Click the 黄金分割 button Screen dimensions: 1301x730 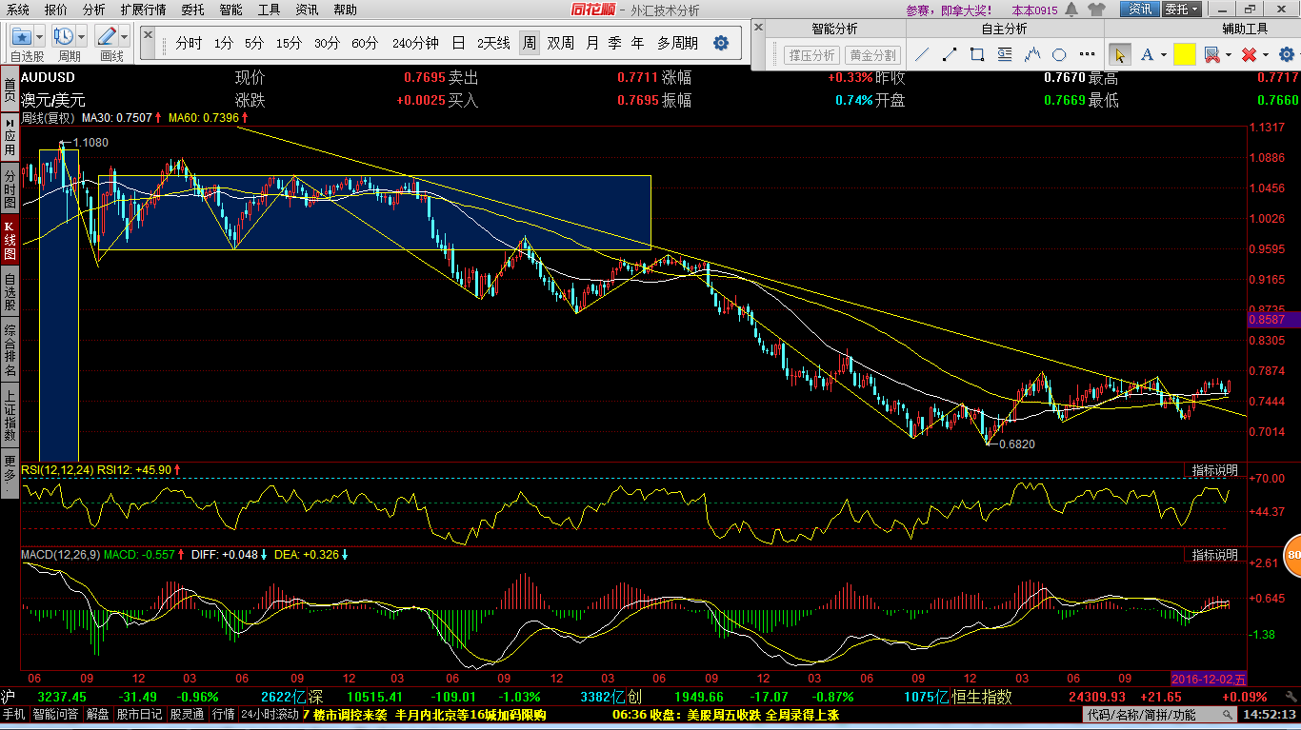pyautogui.click(x=873, y=55)
